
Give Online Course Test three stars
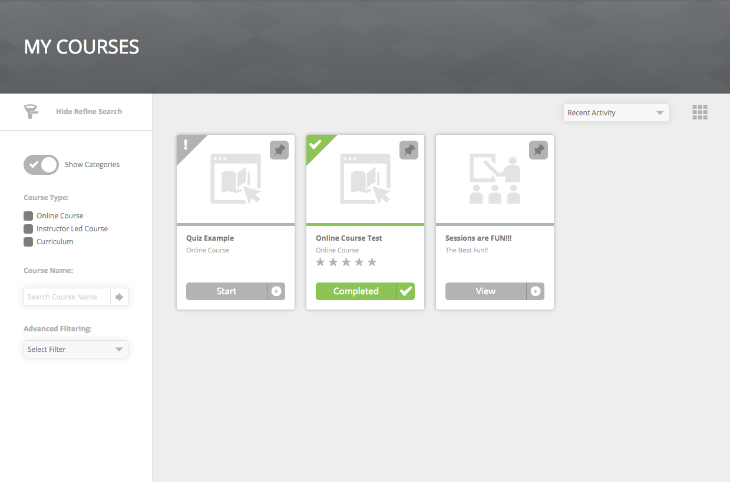tap(346, 262)
